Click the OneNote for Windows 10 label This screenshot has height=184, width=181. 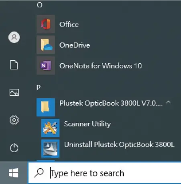click(x=101, y=66)
